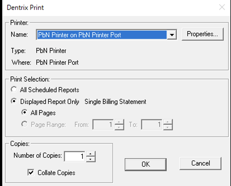The image size is (231, 186).
Task: Confirm printing with the OK button
Action: tap(145, 164)
